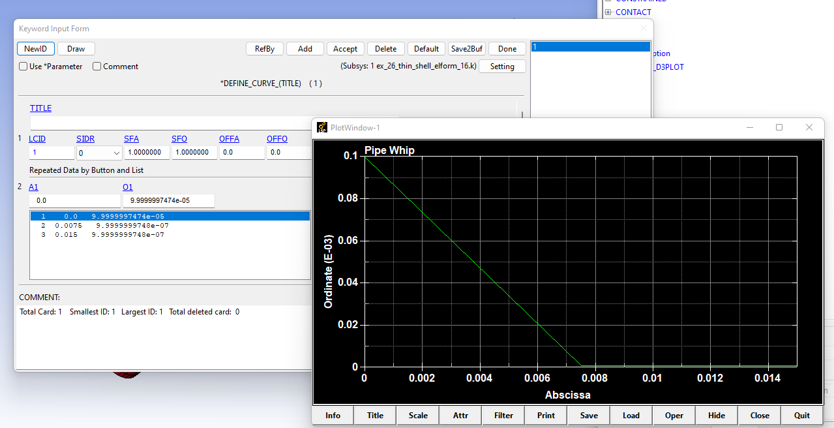834x428 pixels.
Task: Click the Accept button
Action: (x=345, y=49)
